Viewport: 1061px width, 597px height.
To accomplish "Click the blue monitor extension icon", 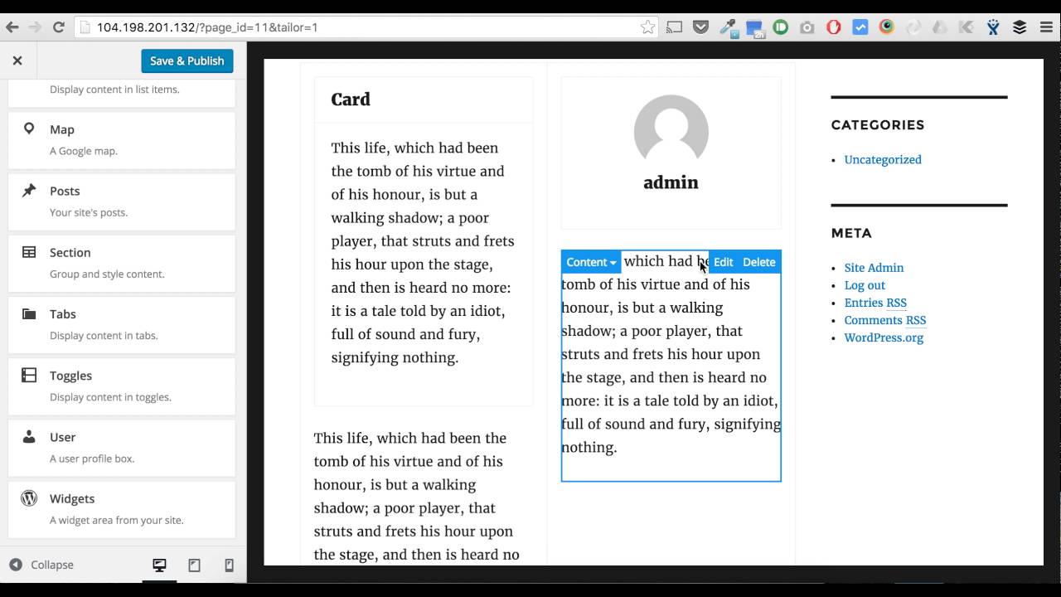I will click(x=754, y=27).
